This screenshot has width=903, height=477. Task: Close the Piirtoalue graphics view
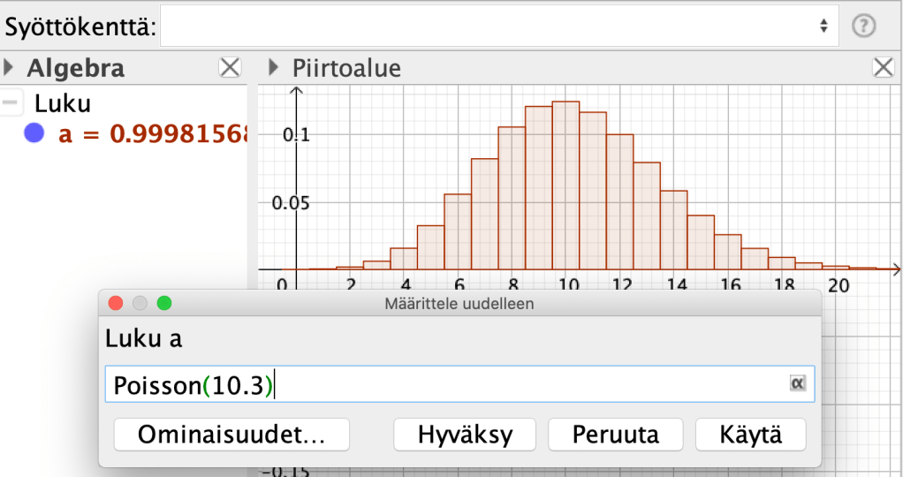pos(883,67)
